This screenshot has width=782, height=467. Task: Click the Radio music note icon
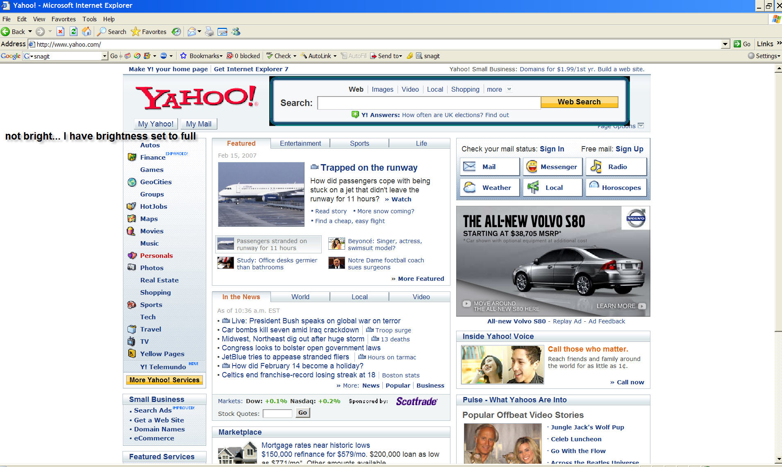tap(596, 166)
